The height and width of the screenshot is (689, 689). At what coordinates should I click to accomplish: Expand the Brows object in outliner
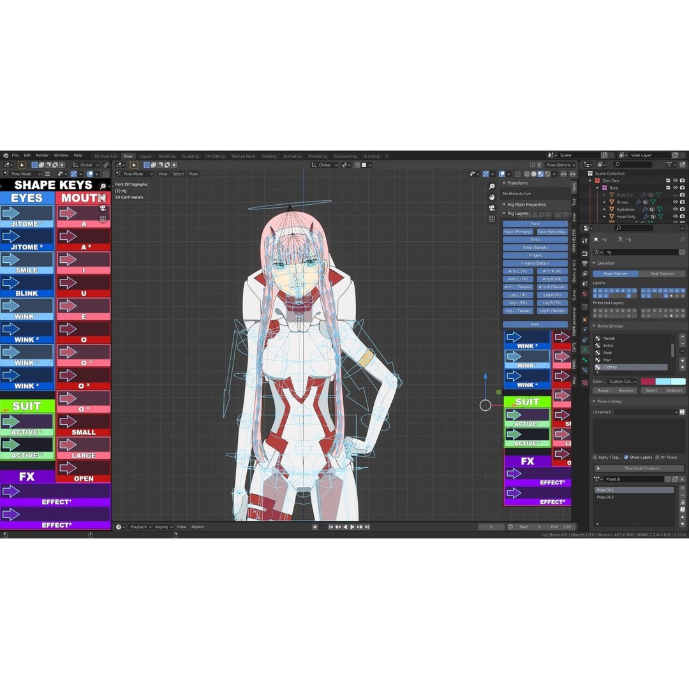[604, 202]
